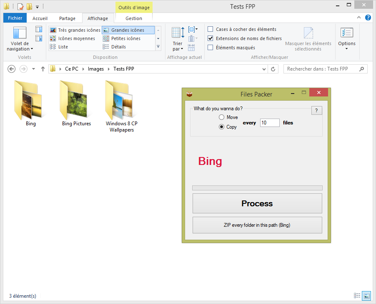
Task: Switch to the Accueil tab
Action: [x=40, y=18]
